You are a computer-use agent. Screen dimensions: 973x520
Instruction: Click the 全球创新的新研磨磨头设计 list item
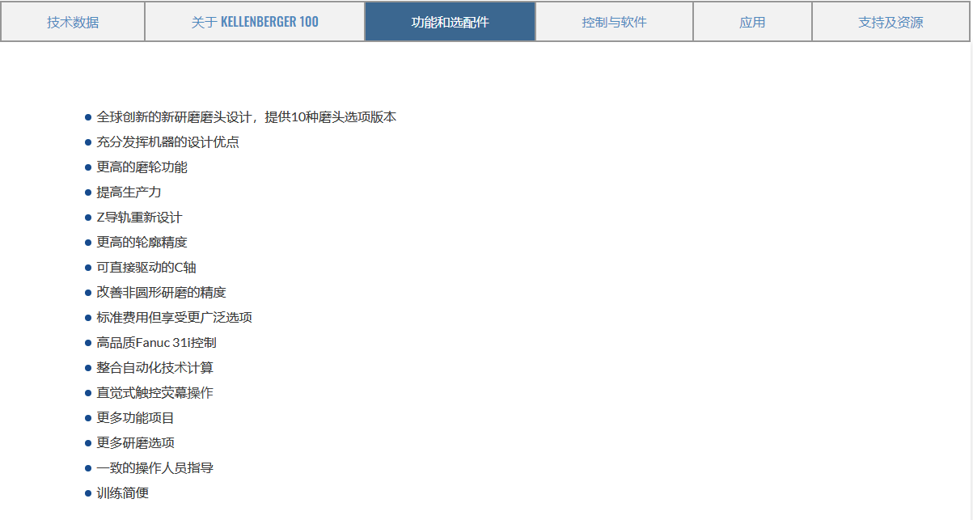246,117
